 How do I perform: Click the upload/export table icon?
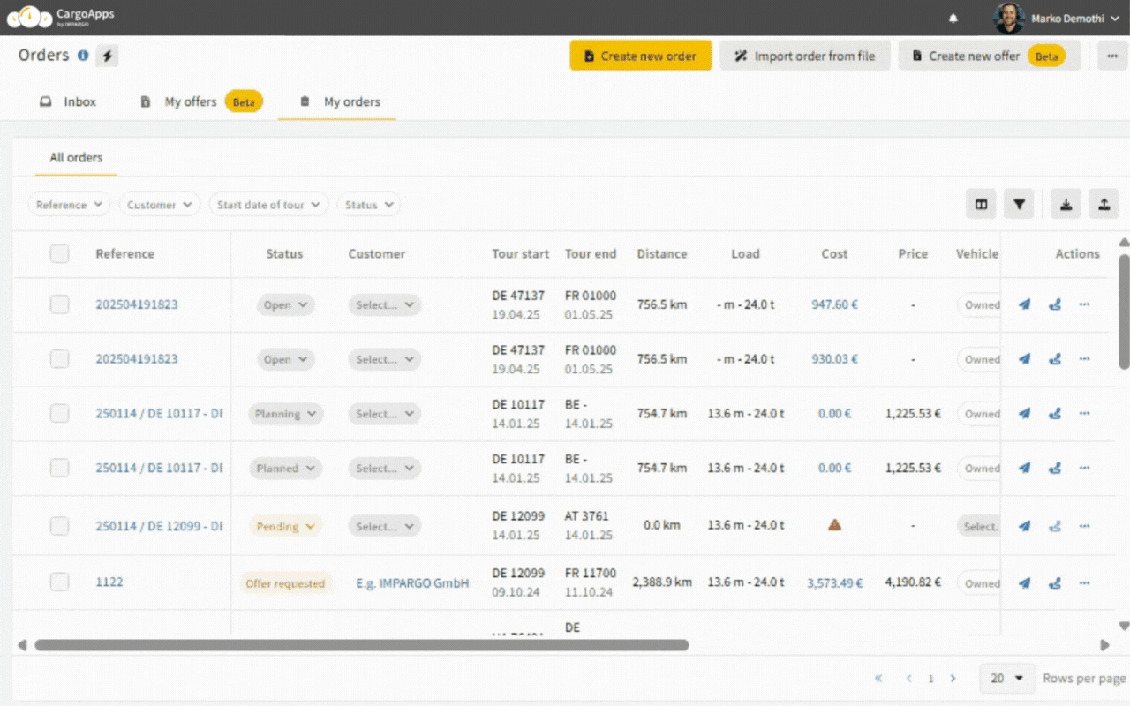1104,204
